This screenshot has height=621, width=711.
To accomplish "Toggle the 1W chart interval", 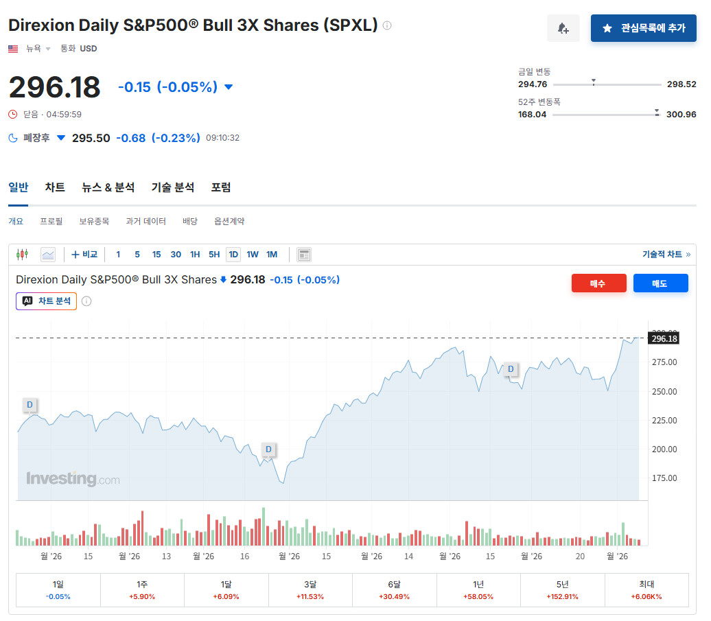I will tap(253, 255).
